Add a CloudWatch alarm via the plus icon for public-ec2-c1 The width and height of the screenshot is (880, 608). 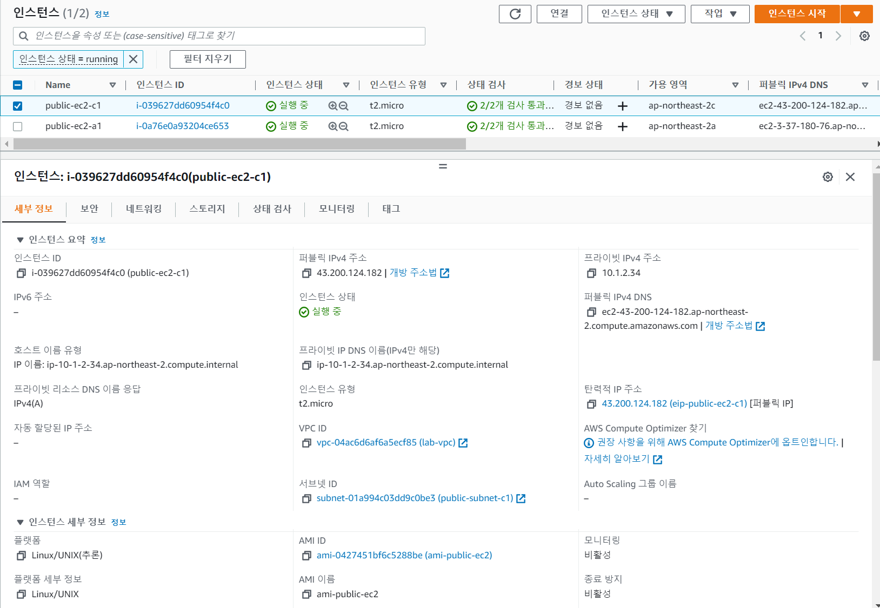(x=623, y=105)
